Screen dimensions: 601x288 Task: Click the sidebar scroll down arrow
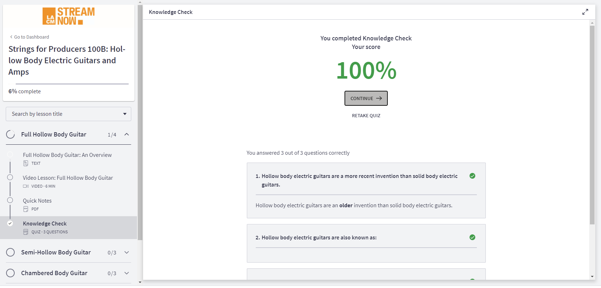(140, 282)
